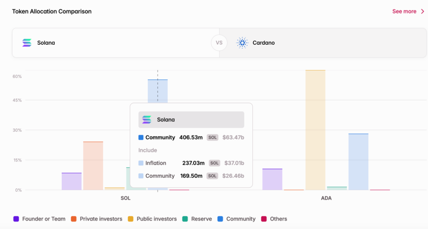The height and width of the screenshot is (229, 428).
Task: Click the Cardano logo in comparison header
Action: [242, 43]
